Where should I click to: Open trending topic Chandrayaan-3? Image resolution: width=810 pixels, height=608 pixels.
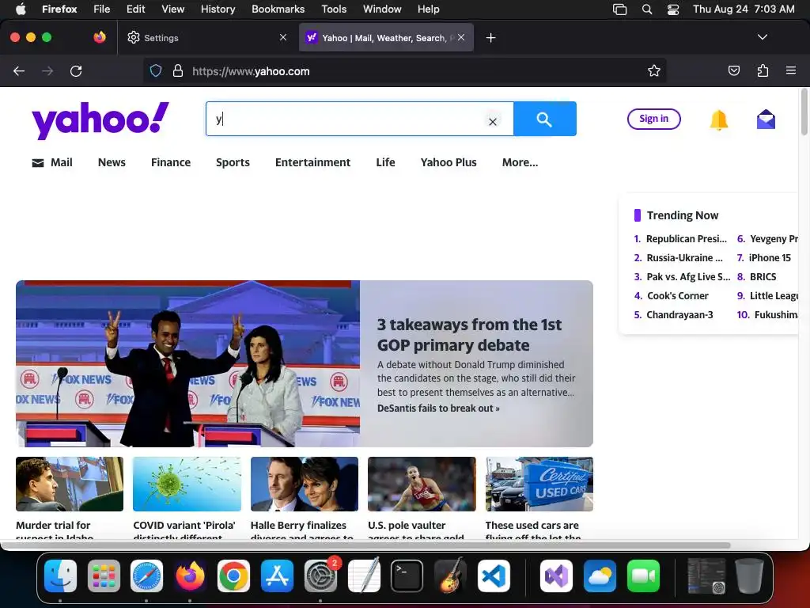(679, 315)
